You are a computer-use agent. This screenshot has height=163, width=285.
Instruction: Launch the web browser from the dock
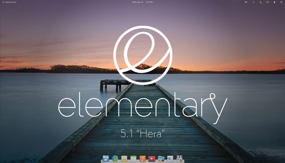click(115, 159)
